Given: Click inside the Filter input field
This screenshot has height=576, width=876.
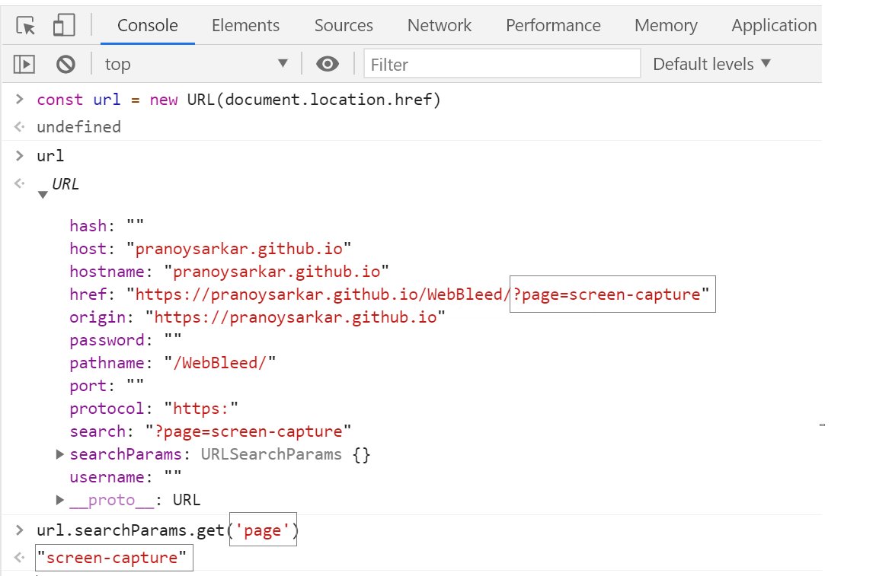Looking at the screenshot, I should tap(501, 64).
